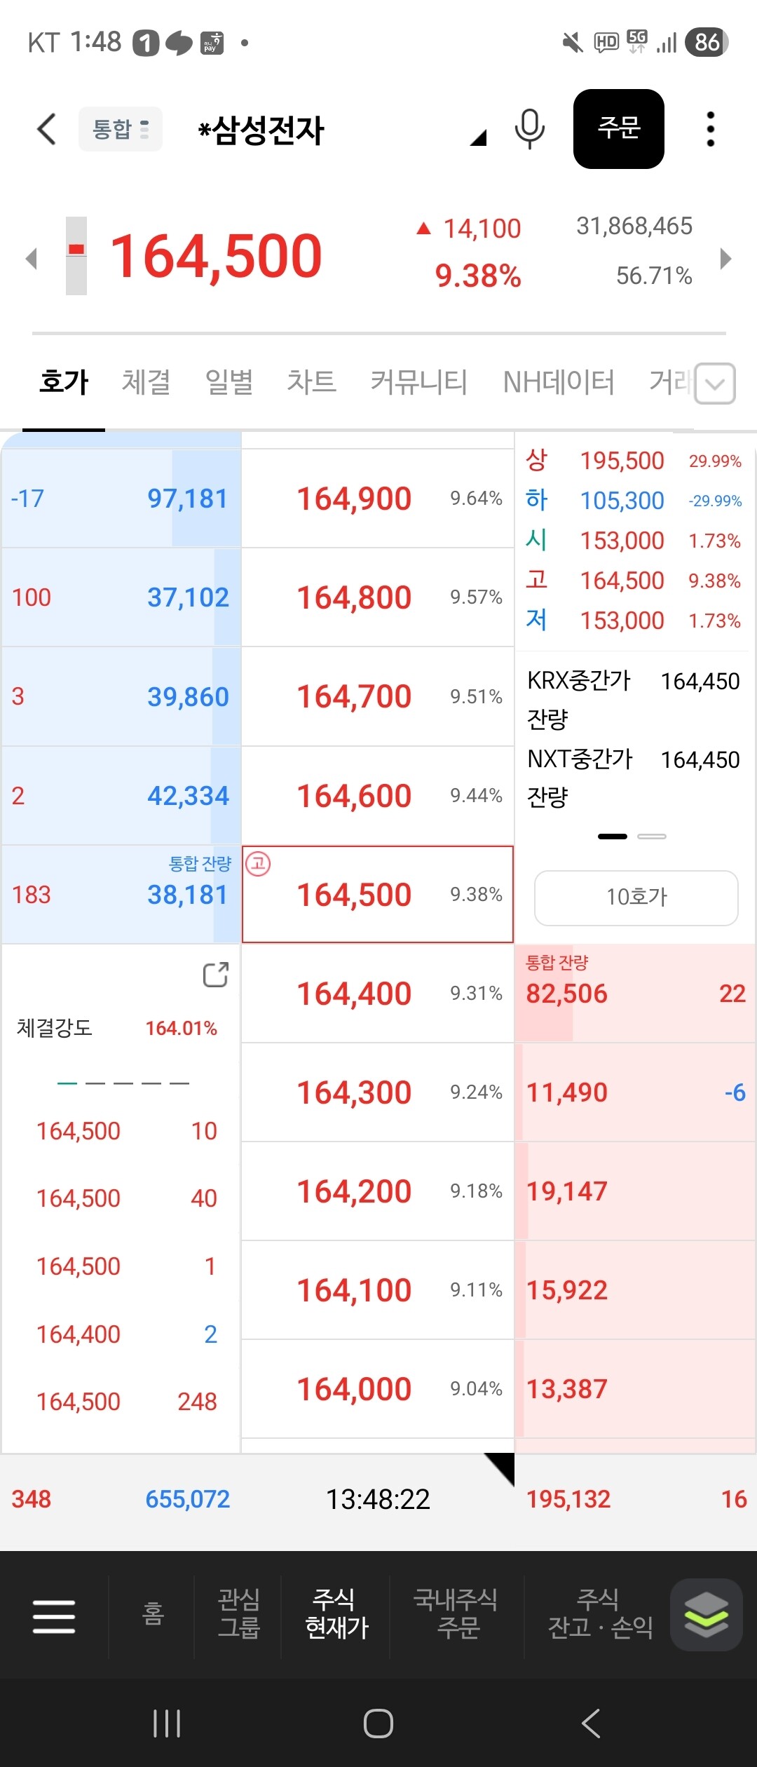Toggle the 통합 market selector
Viewport: 757px width, 1767px height.
click(121, 129)
